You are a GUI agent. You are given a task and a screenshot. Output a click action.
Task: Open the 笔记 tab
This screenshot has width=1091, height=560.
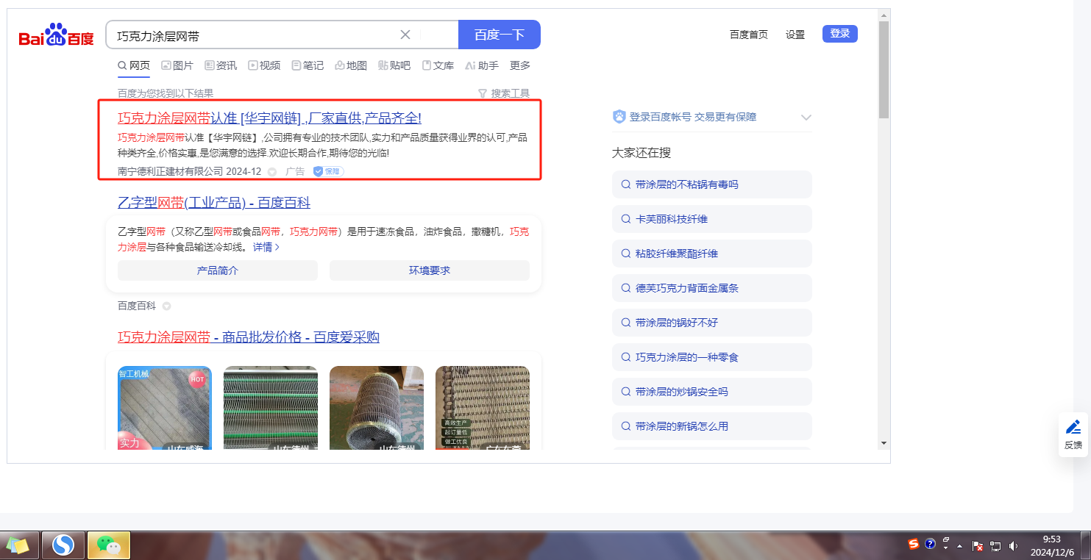308,65
